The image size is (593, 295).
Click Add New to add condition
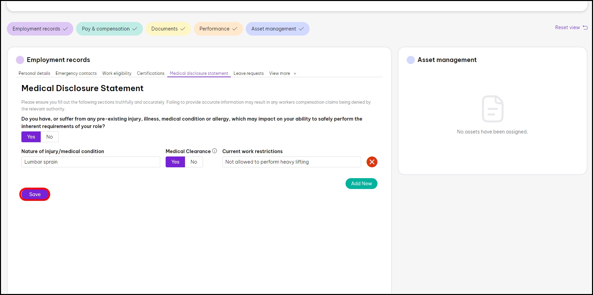[361, 184]
